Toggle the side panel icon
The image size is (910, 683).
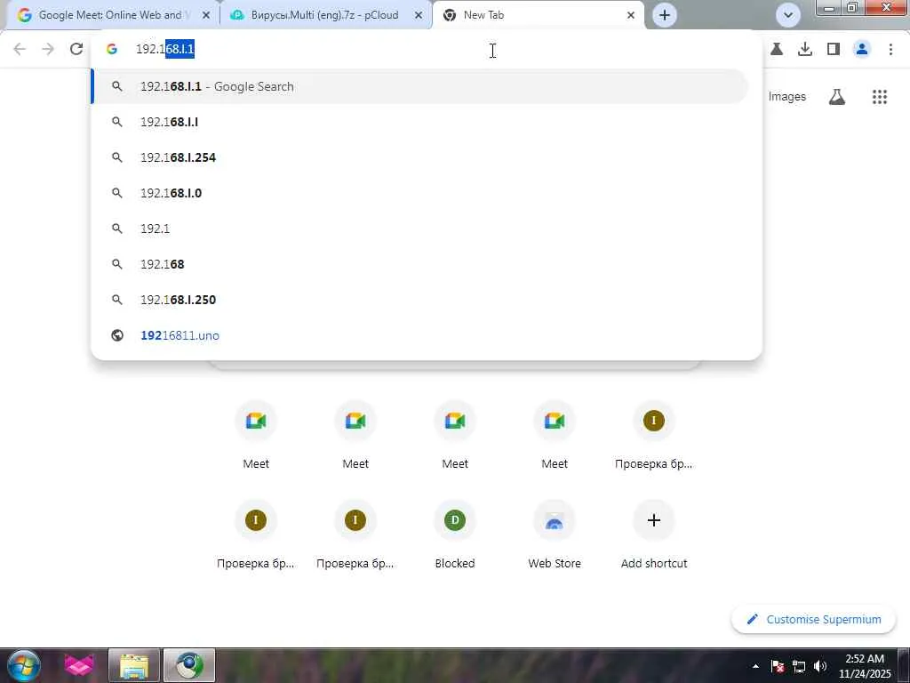pos(834,50)
